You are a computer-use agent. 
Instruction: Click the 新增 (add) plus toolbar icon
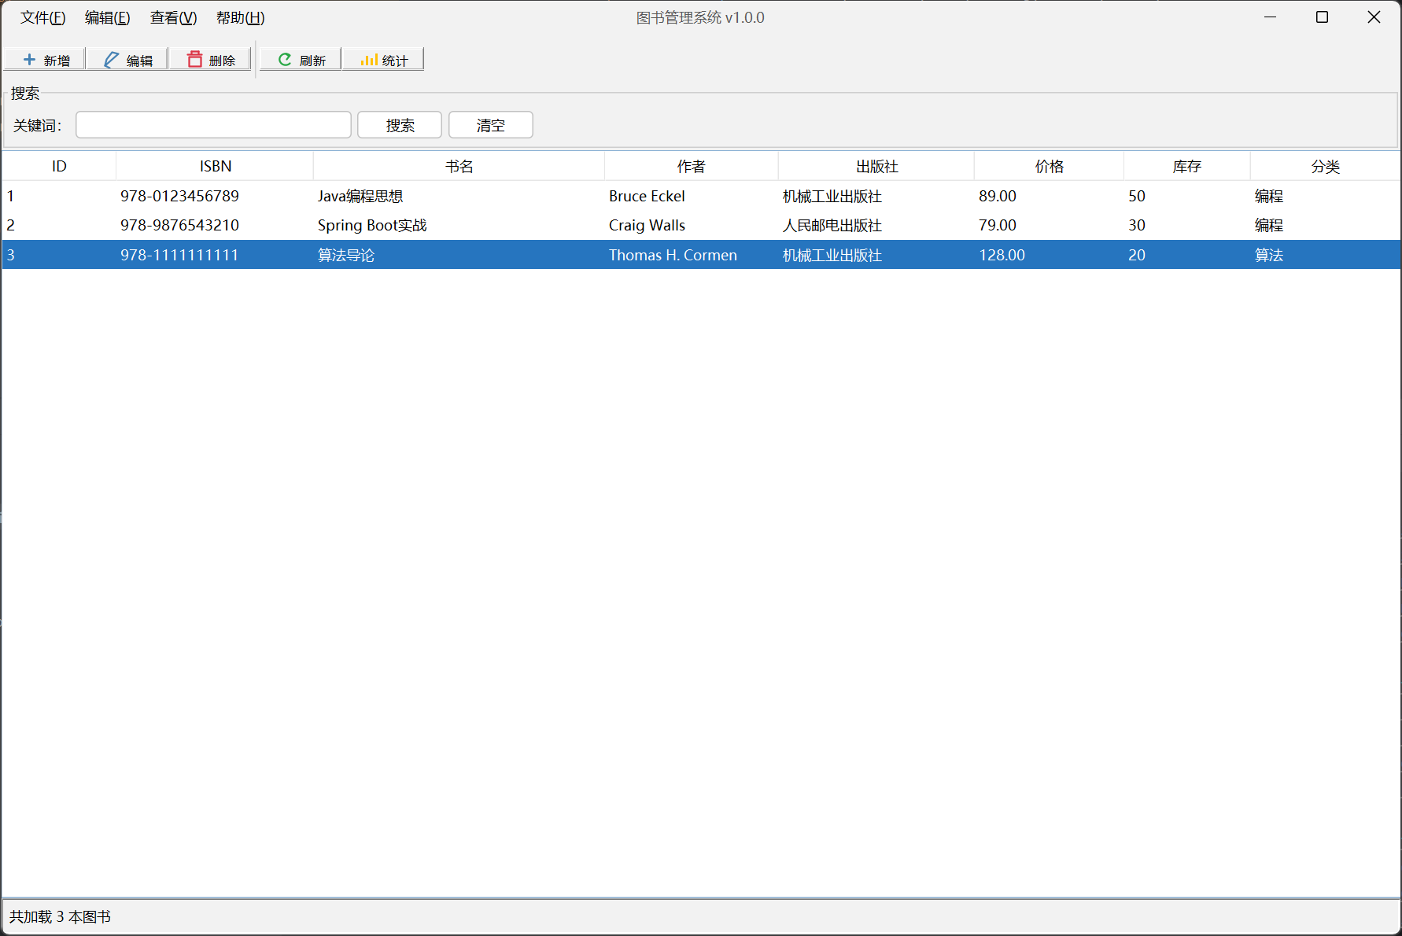point(29,60)
